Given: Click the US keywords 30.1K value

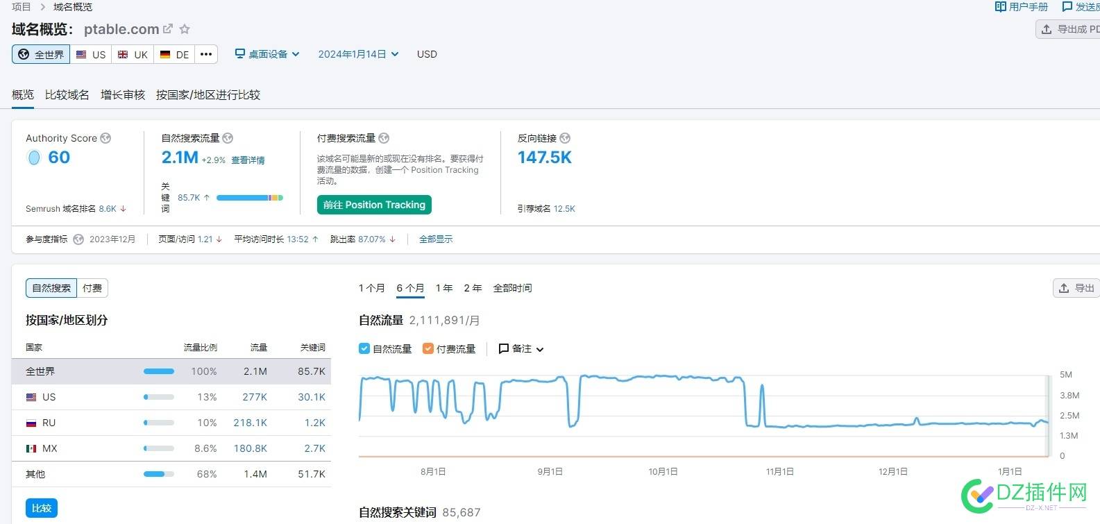Looking at the screenshot, I should 312,397.
